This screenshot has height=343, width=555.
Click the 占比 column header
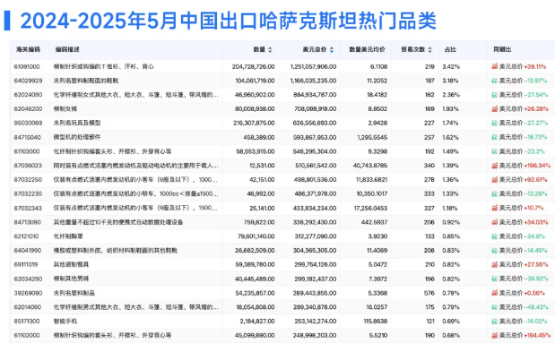[x=450, y=49]
